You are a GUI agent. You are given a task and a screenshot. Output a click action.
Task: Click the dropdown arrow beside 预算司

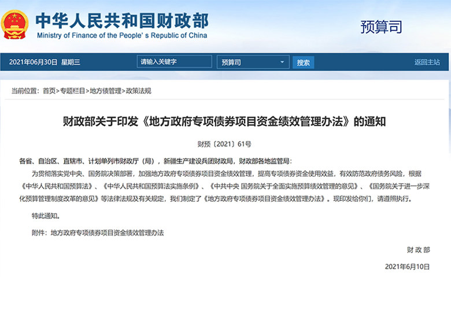click(282, 62)
